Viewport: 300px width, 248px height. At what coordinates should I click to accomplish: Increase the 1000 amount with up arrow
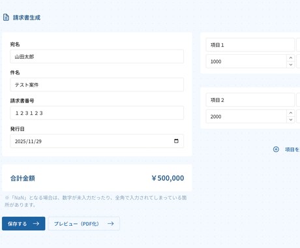pyautogui.click(x=291, y=58)
